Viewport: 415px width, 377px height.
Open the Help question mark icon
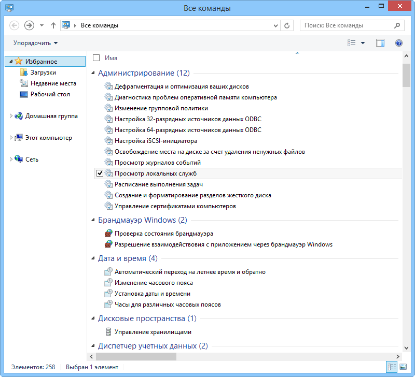[x=399, y=43]
